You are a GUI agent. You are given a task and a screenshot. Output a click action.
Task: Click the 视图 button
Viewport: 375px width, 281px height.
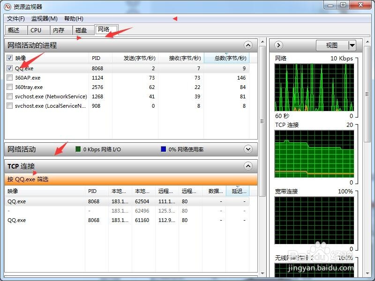pyautogui.click(x=332, y=45)
